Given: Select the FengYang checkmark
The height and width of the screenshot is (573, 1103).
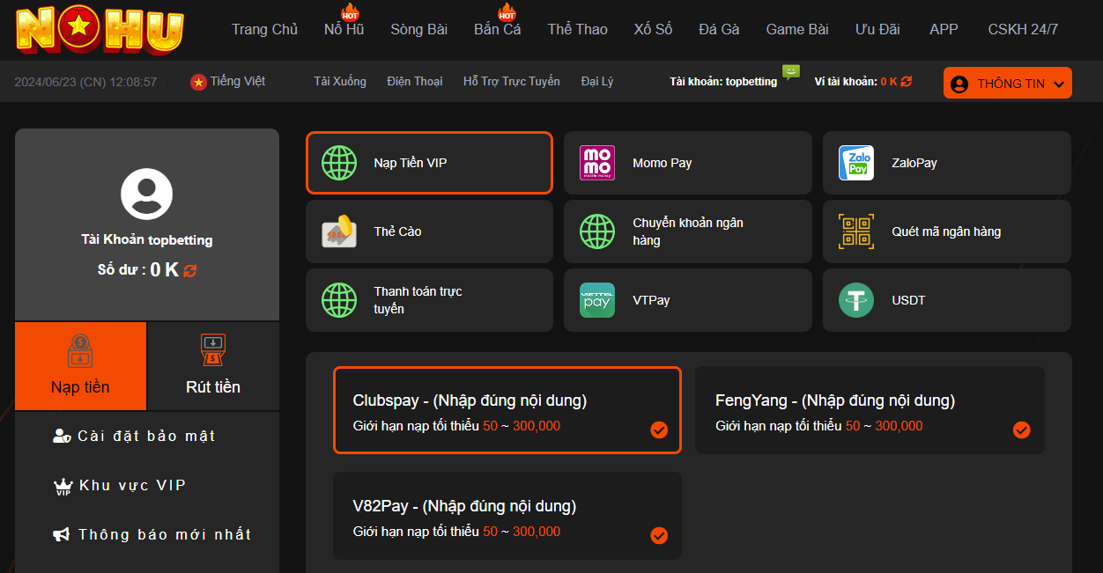Looking at the screenshot, I should (x=1022, y=430).
